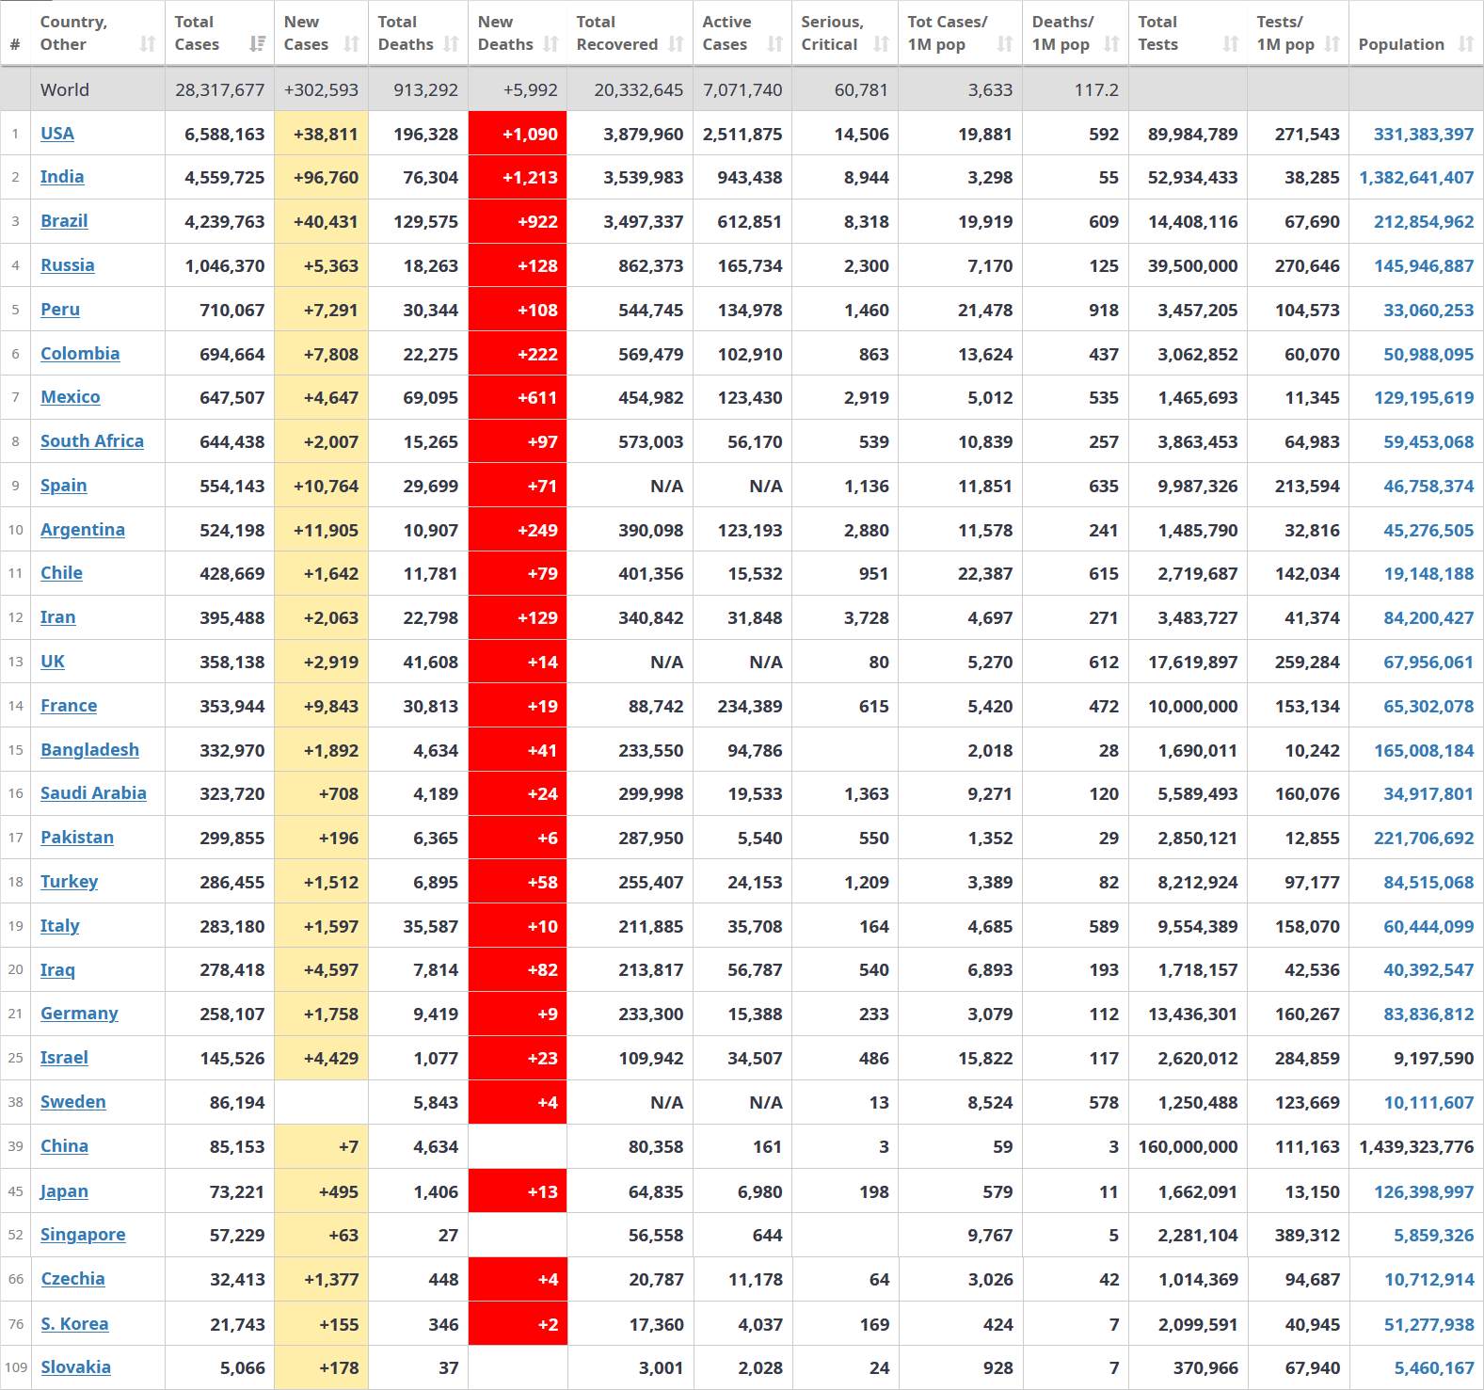Click Total Tests column sort arrows
The image size is (1484, 1390).
[x=1230, y=44]
